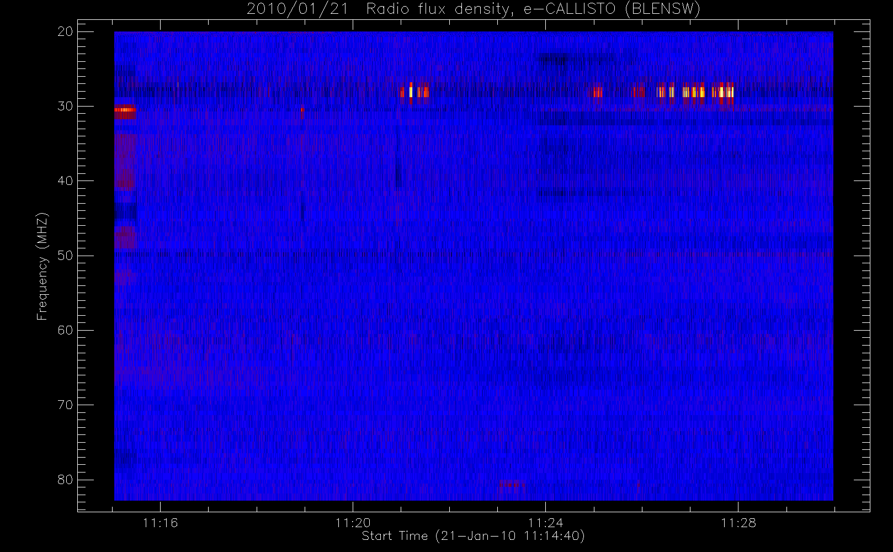
Task: Click the red-orange band at 30 MHz start
Action: 125,111
